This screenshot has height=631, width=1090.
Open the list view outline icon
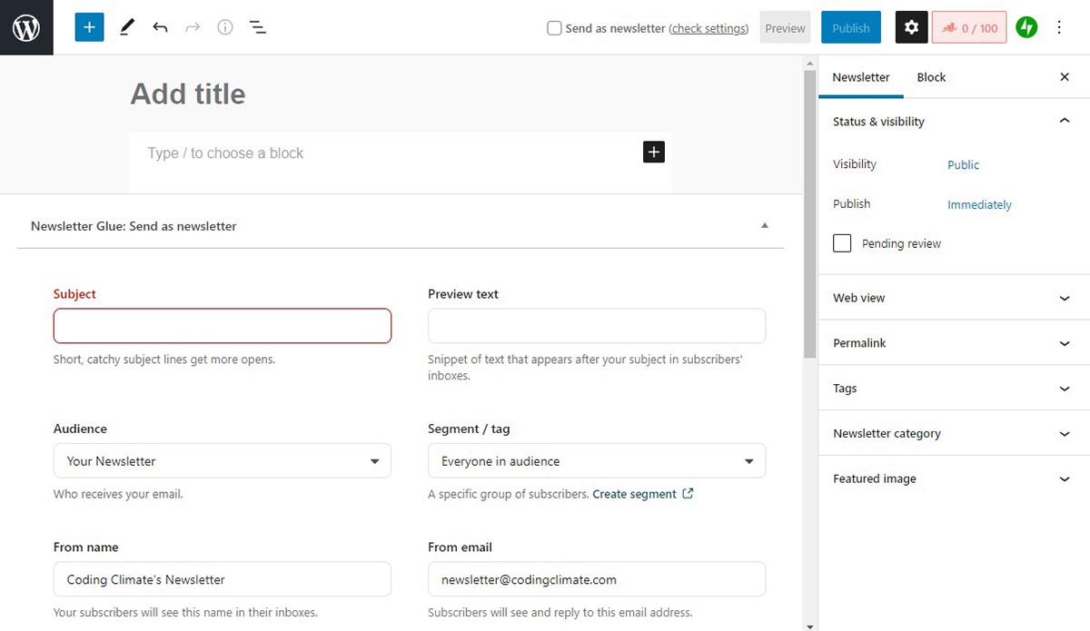pos(258,27)
